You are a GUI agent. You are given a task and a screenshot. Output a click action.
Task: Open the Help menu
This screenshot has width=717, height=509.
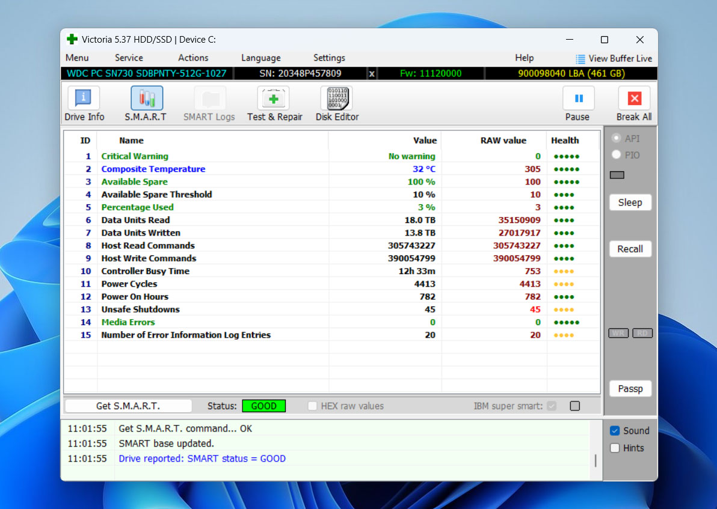[524, 58]
